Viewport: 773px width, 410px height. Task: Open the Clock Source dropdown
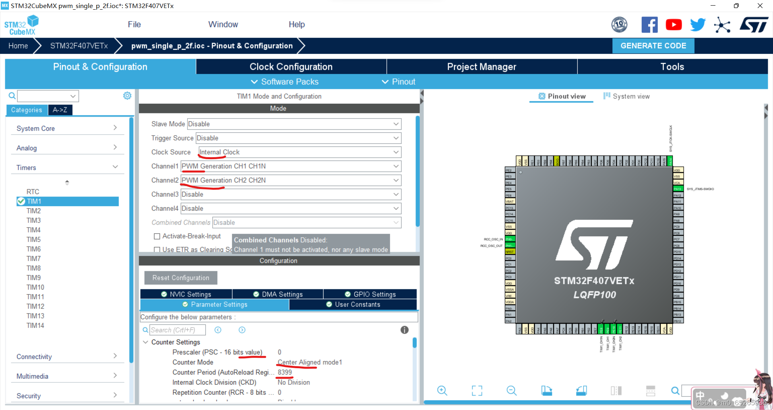tap(300, 152)
